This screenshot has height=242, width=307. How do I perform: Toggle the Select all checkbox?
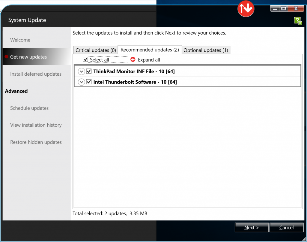(x=85, y=59)
